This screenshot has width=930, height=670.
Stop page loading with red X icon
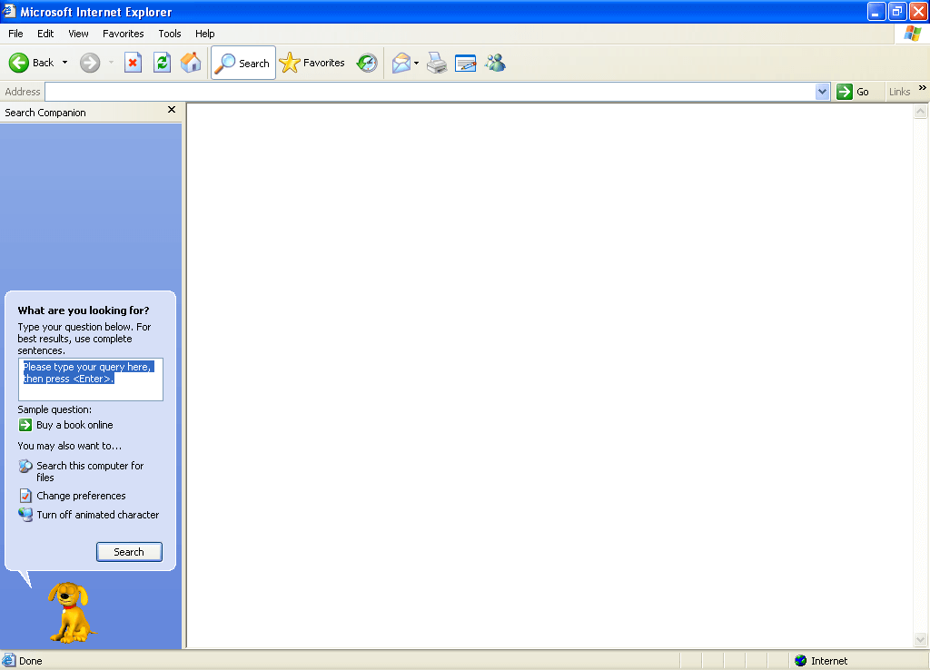(x=133, y=63)
